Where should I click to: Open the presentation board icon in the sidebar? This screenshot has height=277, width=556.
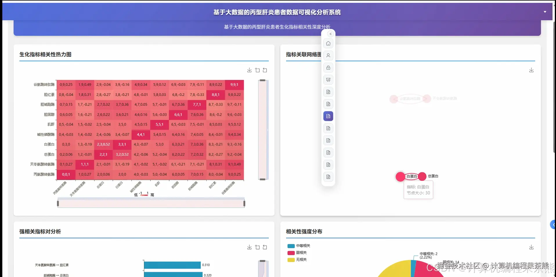click(x=328, y=80)
